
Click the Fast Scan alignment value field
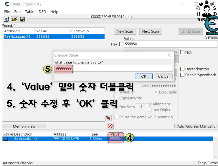pos(141,107)
